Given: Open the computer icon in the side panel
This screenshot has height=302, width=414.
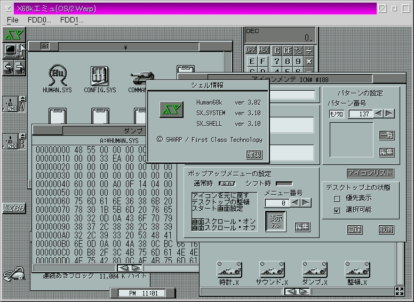Looking at the screenshot, I should 14,51.
